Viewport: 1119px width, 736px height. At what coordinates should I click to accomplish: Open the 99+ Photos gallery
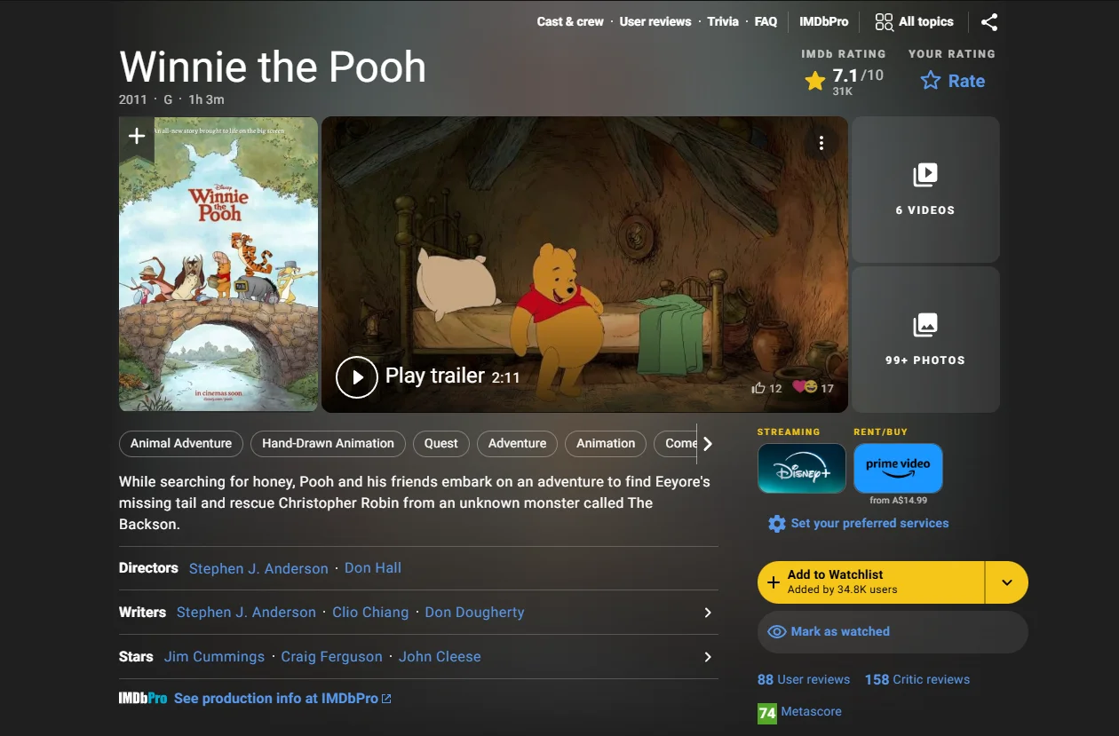pyautogui.click(x=925, y=340)
